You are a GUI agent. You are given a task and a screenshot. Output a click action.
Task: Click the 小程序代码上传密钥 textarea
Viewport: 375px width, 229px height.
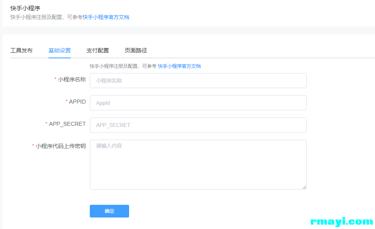pos(198,165)
